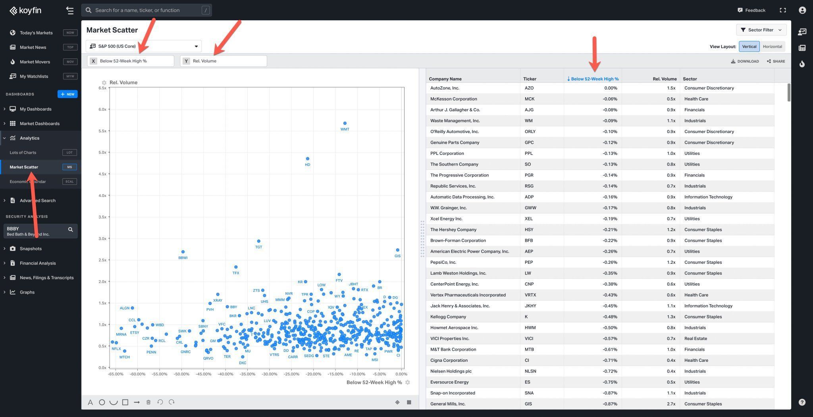
Task: Open Today's Markets in sidebar
Action: tap(40, 33)
